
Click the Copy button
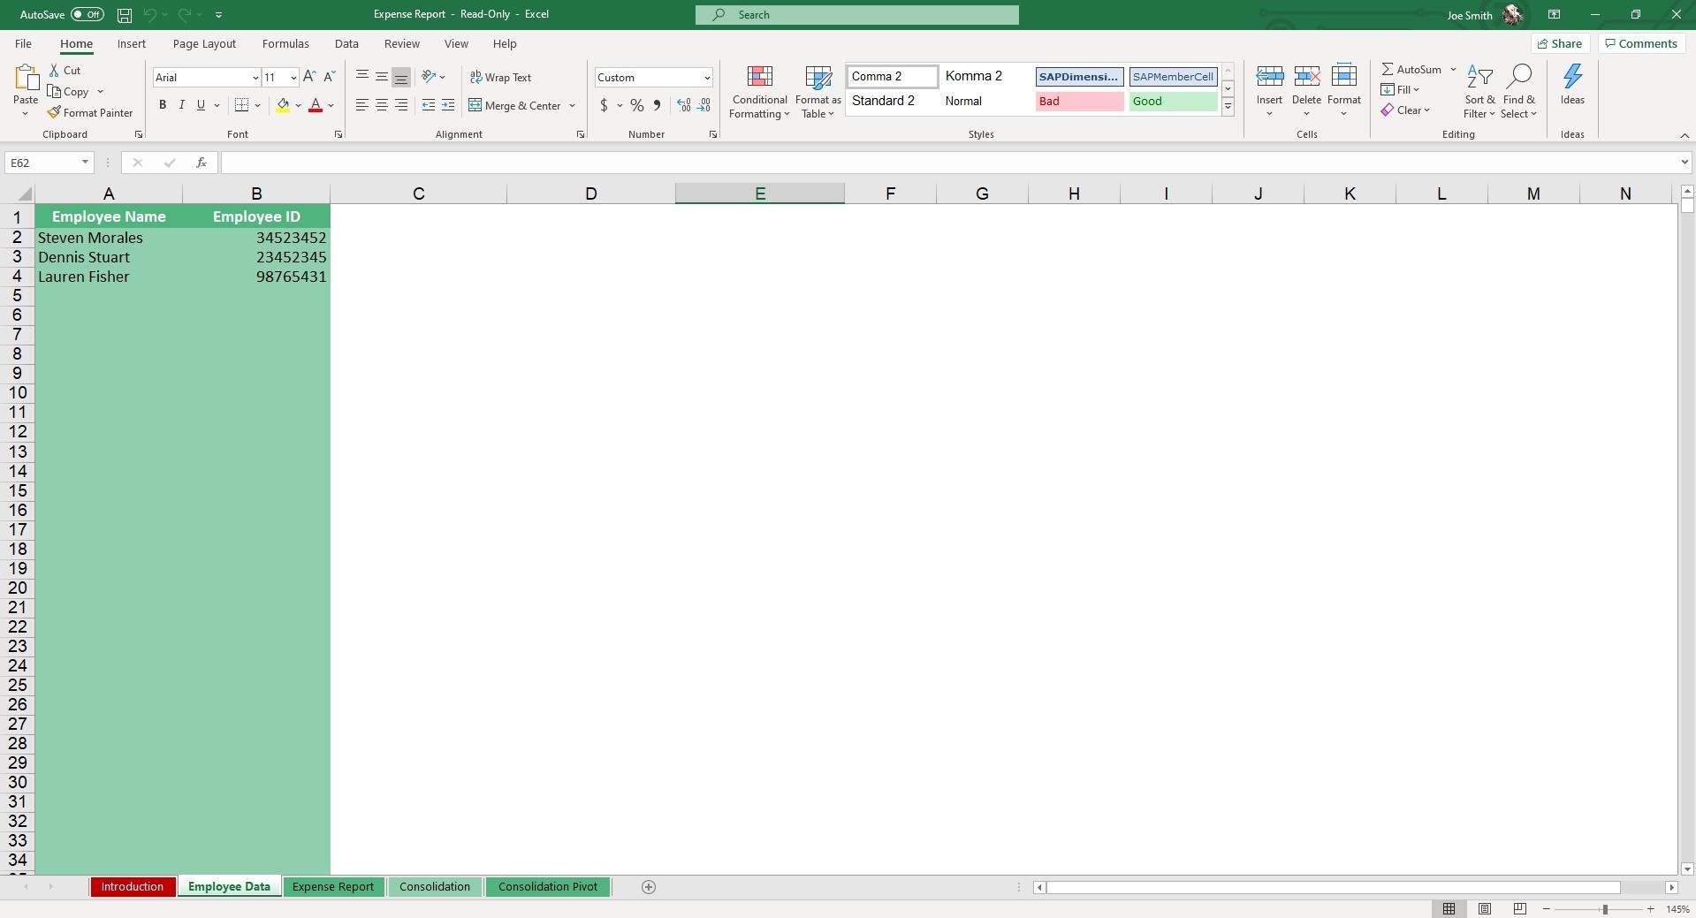(69, 92)
